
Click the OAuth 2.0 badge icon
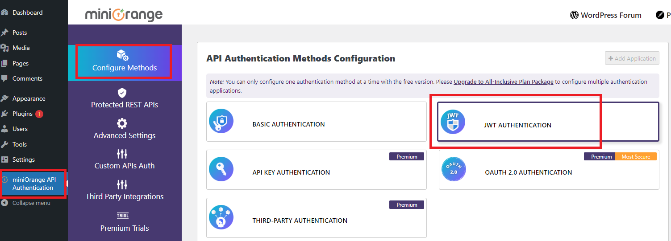tap(453, 169)
